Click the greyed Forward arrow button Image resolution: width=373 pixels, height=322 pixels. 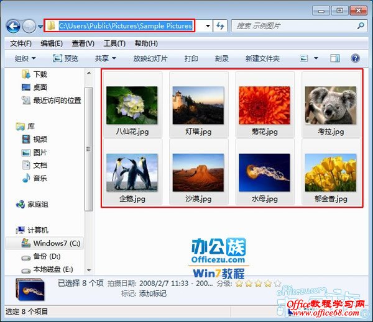click(x=29, y=26)
